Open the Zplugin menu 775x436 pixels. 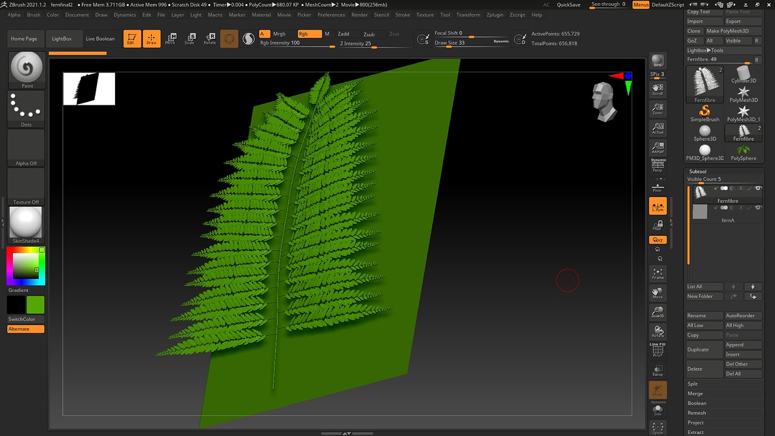click(495, 15)
